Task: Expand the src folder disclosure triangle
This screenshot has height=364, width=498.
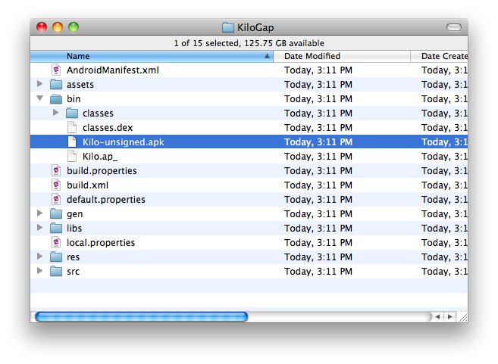Action: (39, 271)
